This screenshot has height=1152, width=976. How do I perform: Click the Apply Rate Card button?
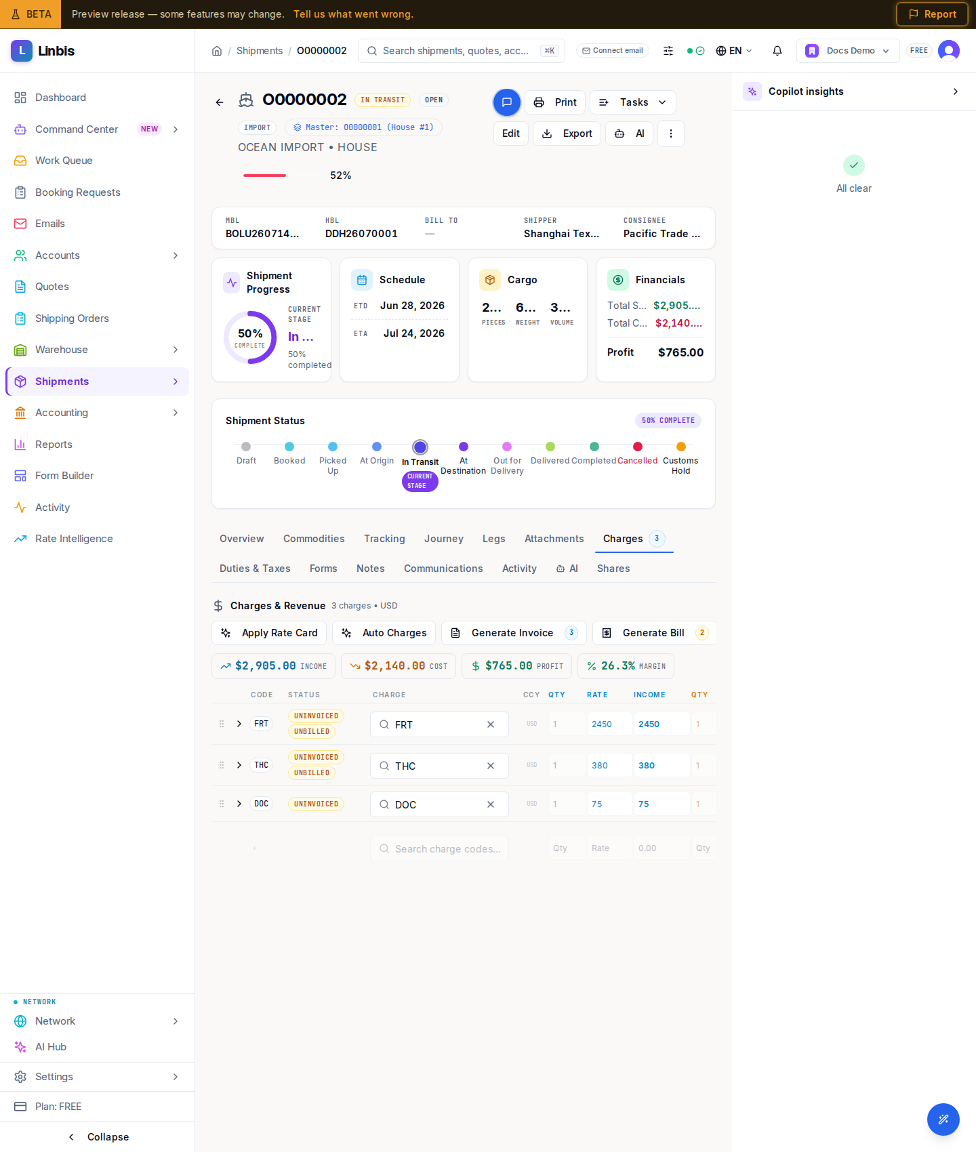[x=269, y=633]
